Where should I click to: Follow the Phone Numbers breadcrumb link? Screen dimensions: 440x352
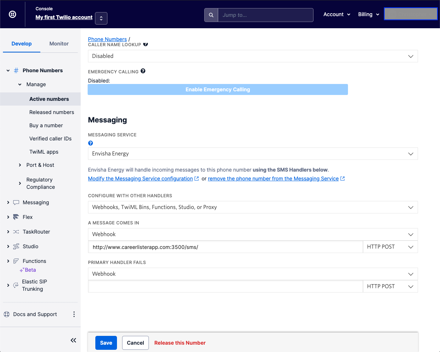click(x=107, y=39)
